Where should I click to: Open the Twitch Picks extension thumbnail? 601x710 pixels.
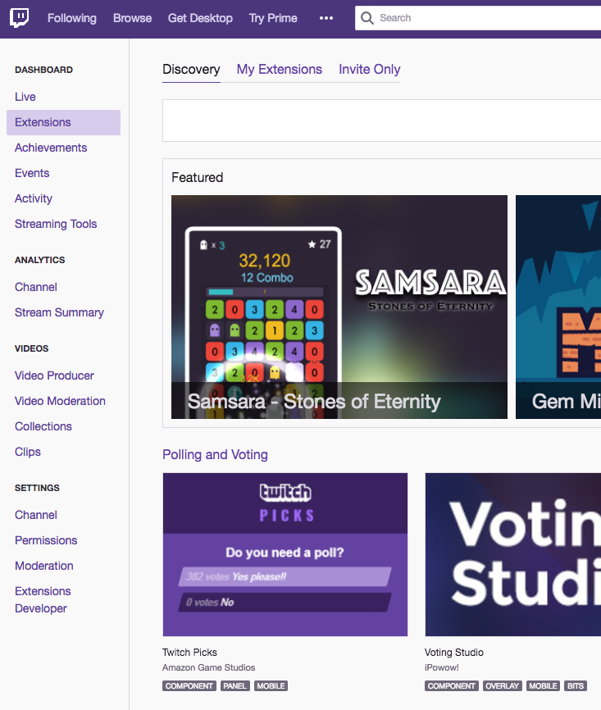pos(285,555)
